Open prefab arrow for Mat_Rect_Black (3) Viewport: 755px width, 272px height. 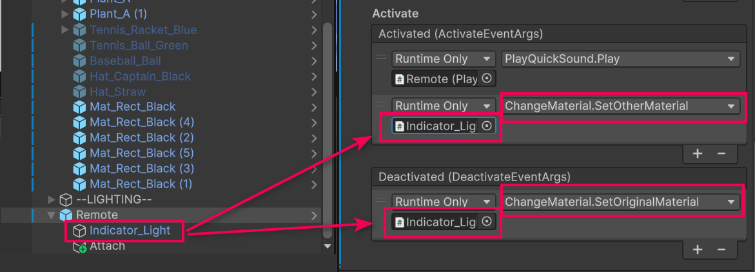pos(314,168)
